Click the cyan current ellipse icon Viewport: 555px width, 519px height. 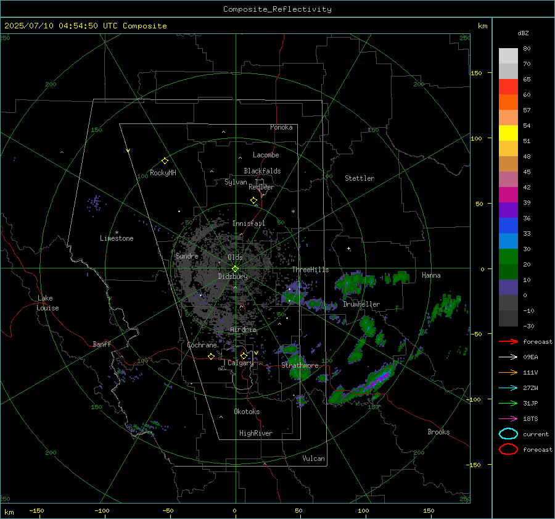[508, 434]
